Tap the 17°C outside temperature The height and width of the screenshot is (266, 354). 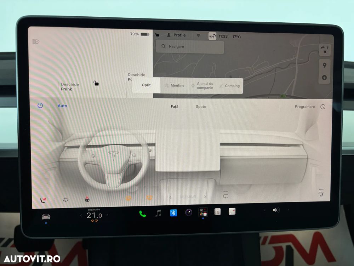tap(236, 37)
